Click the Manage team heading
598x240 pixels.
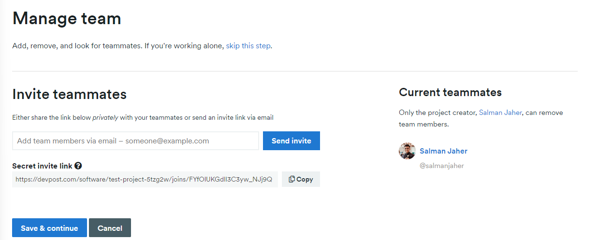pos(67,19)
